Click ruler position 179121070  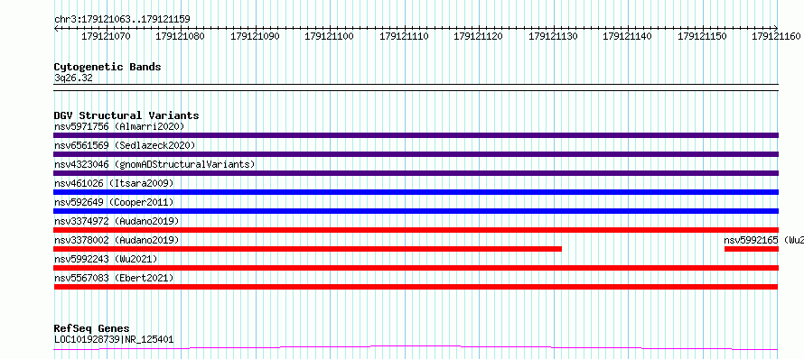106,36
